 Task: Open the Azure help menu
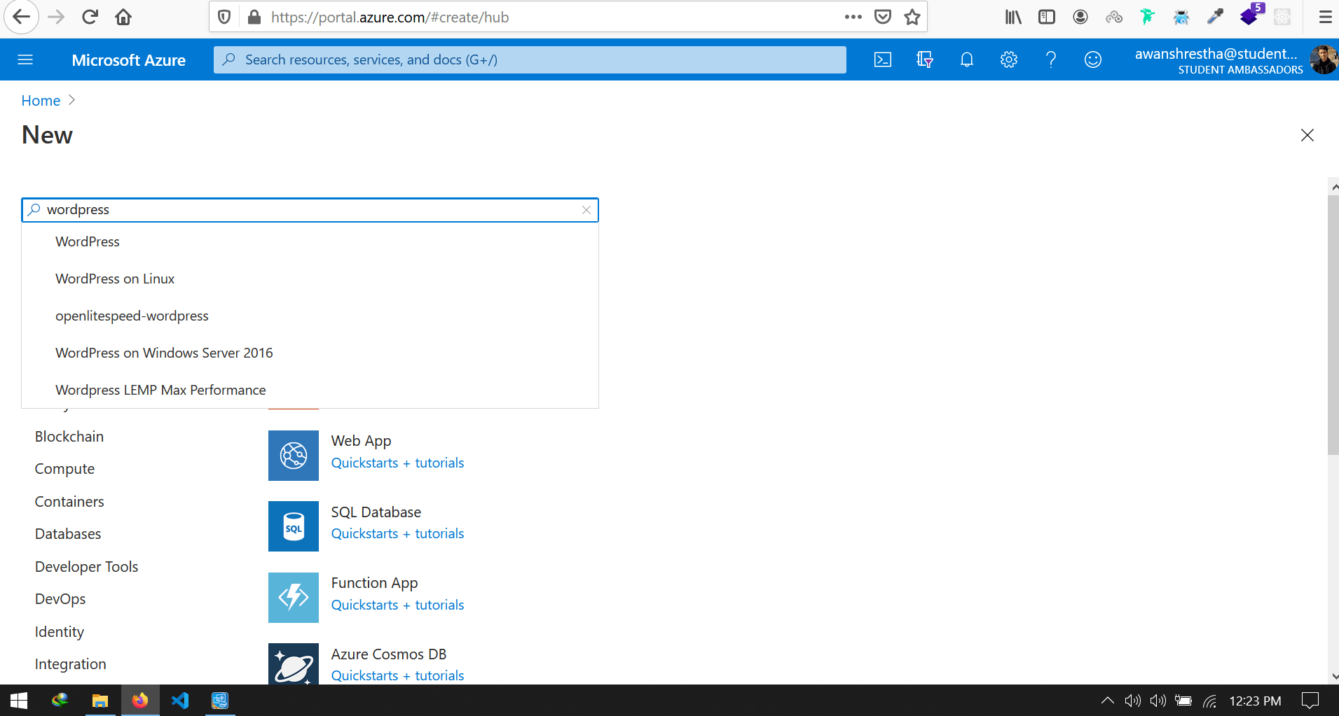pyautogui.click(x=1050, y=59)
